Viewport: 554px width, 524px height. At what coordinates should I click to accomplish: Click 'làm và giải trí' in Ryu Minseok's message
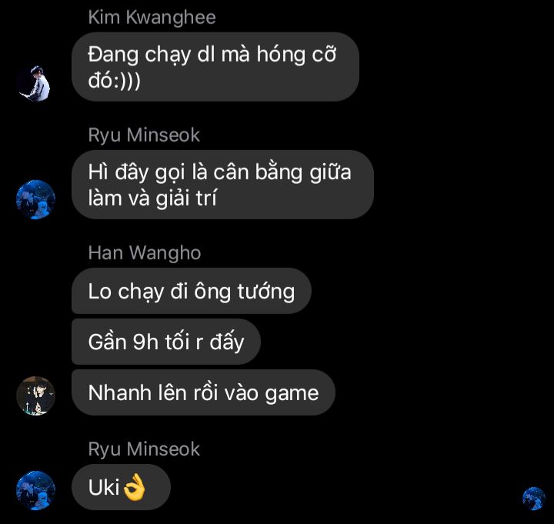[152, 198]
